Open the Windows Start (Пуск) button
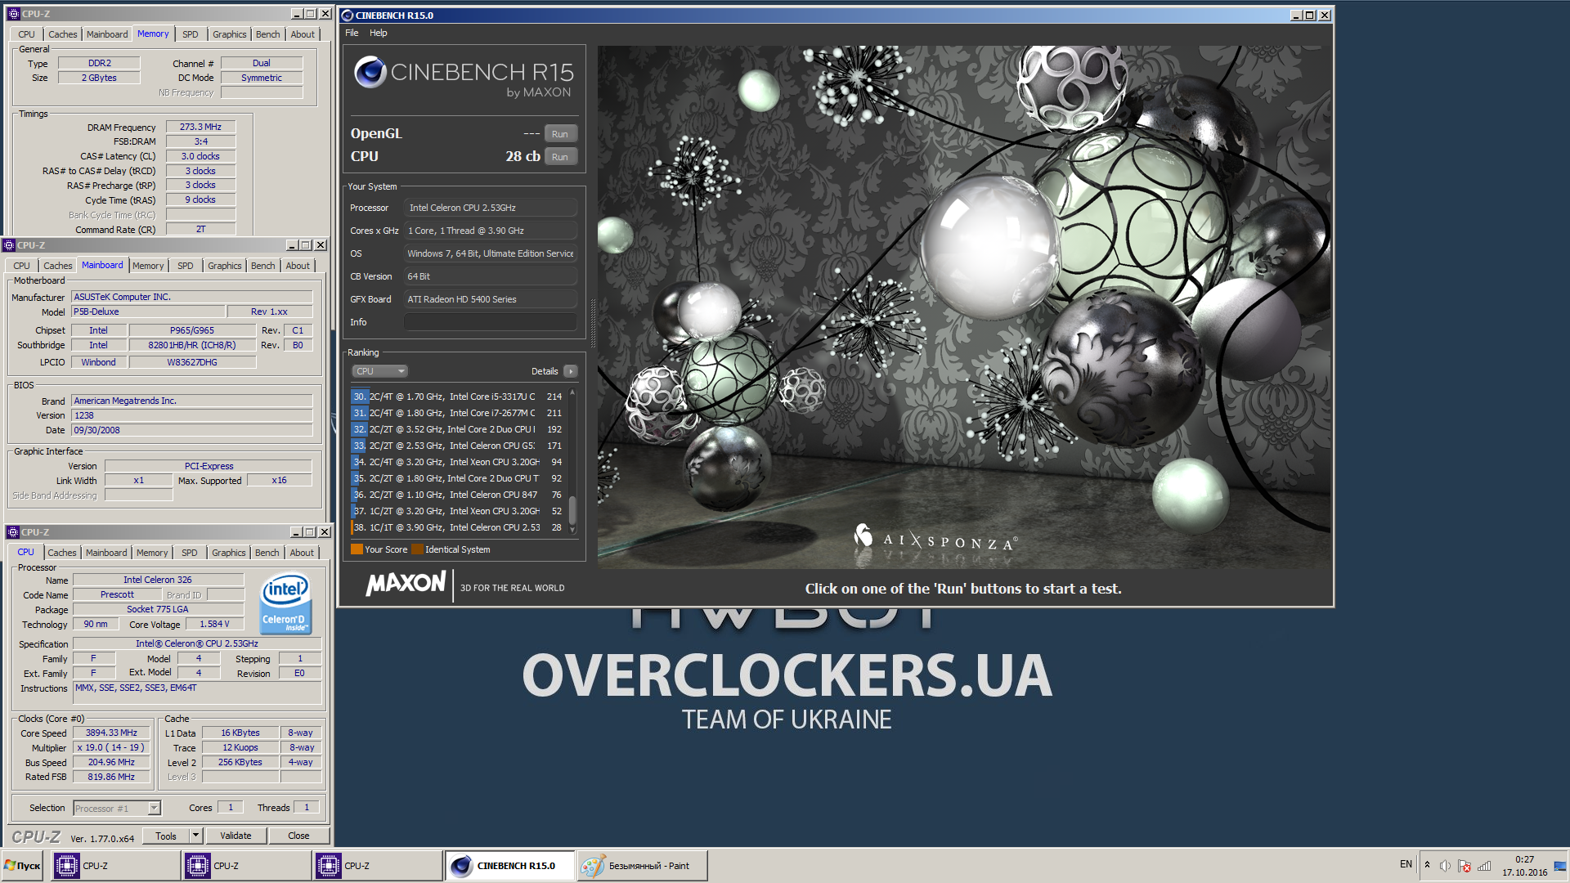The width and height of the screenshot is (1570, 883). [23, 866]
